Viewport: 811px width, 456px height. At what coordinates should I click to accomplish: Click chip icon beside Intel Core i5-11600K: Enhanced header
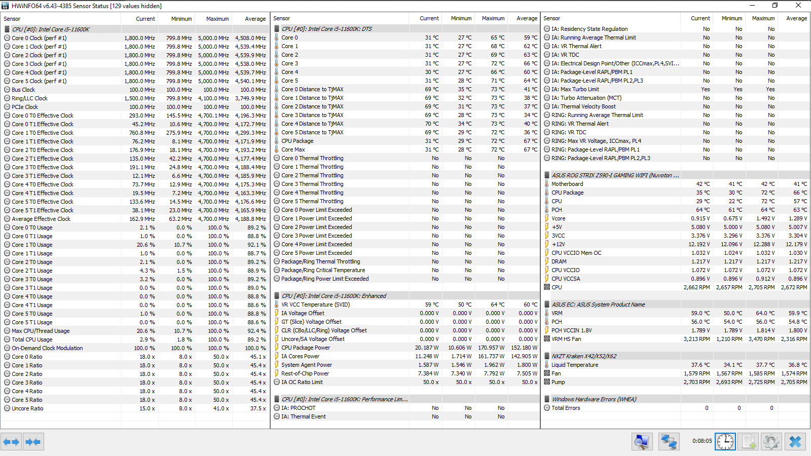click(x=277, y=296)
